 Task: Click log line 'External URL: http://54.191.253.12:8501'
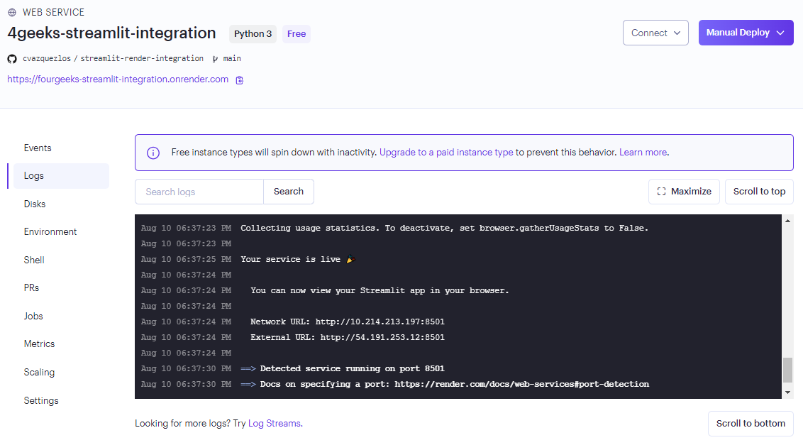click(x=347, y=337)
